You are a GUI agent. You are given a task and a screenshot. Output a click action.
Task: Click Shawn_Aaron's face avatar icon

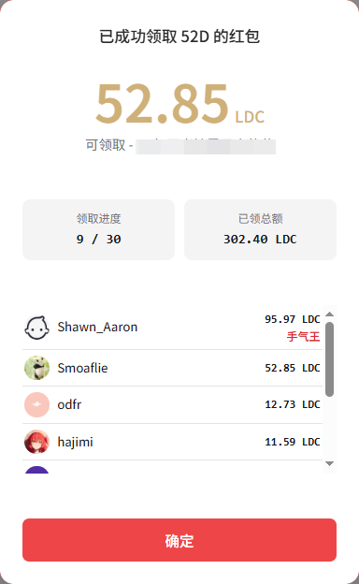36,328
